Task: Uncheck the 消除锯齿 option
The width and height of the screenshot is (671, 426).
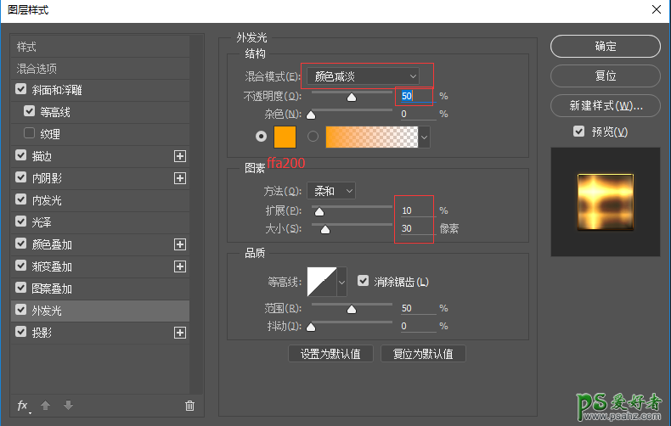Action: point(364,281)
